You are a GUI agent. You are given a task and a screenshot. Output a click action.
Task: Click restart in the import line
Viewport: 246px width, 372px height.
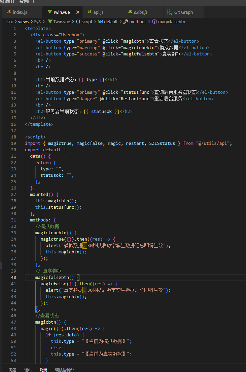[x=135, y=143]
